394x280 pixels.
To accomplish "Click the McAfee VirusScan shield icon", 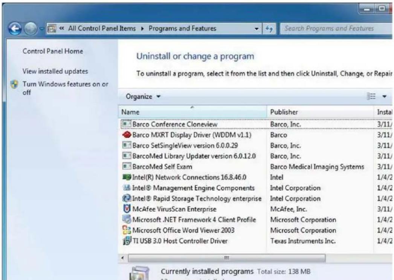I will [x=127, y=209].
